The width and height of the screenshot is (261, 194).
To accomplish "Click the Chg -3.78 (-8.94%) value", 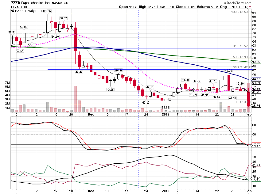I will coord(234,7).
